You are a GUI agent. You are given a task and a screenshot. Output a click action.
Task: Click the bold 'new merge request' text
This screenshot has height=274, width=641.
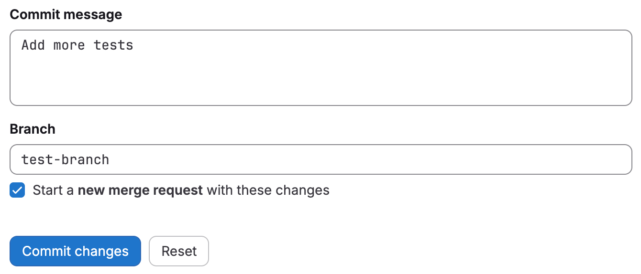[140, 190]
